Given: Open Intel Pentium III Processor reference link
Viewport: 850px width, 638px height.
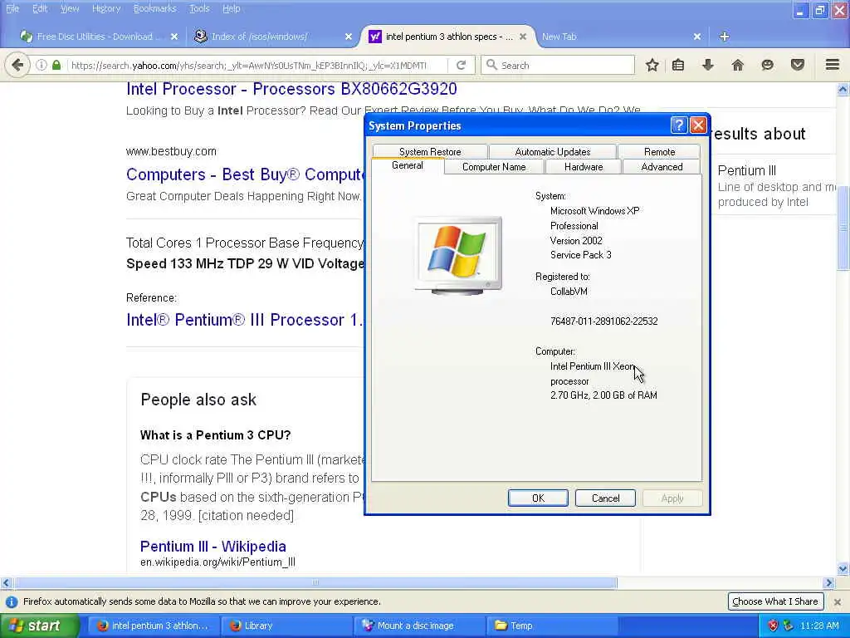Looking at the screenshot, I should pyautogui.click(x=245, y=320).
